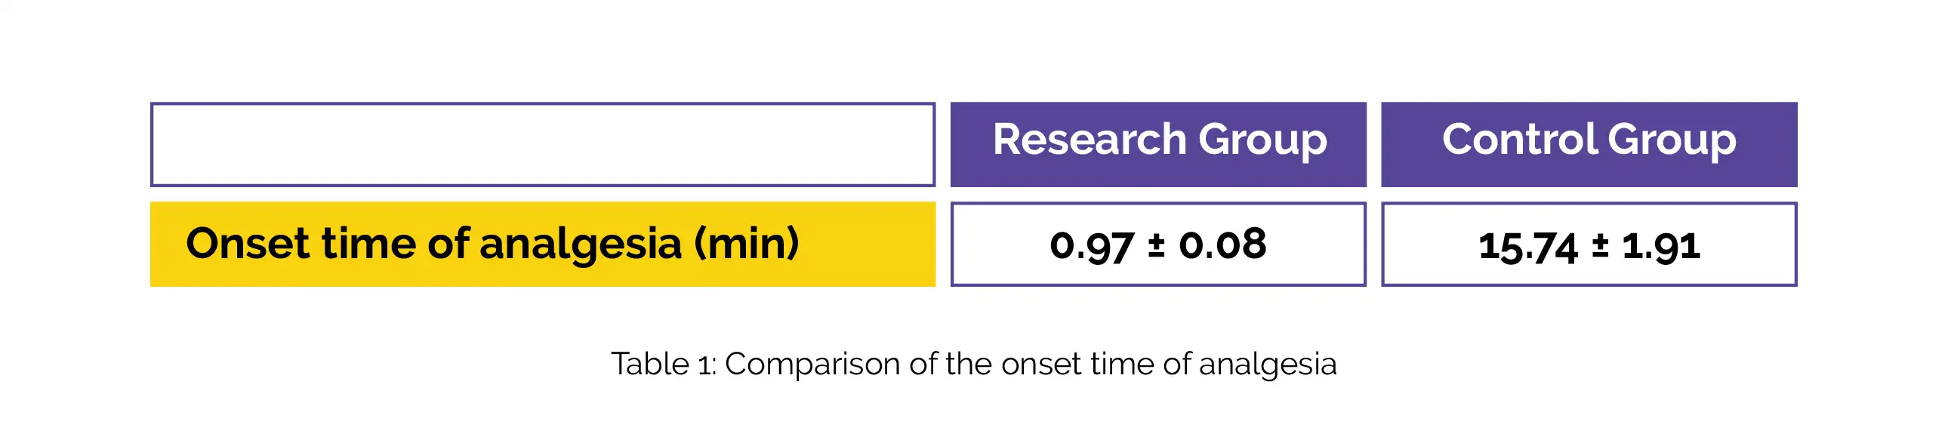This screenshot has height=437, width=1948.
Task: Click the yellow Onset time of analgesia row label
Action: 543,245
